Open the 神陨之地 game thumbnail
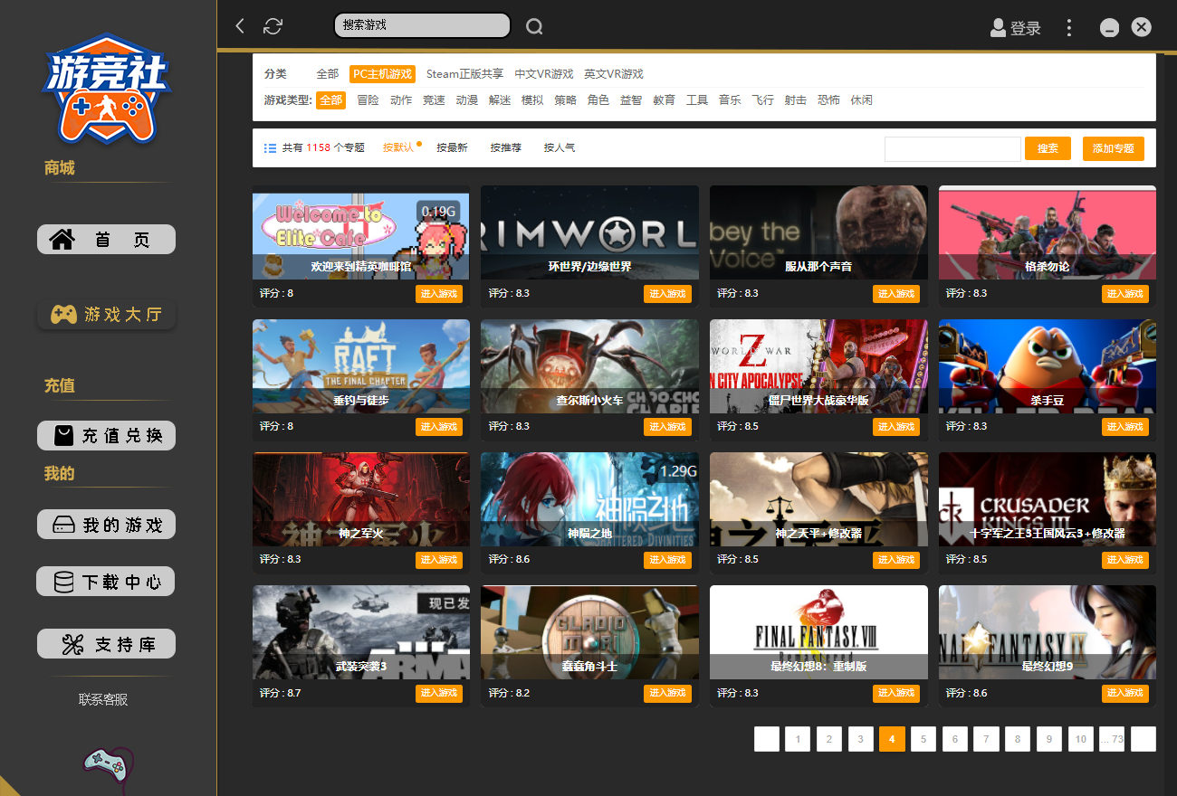The height and width of the screenshot is (796, 1177). tap(589, 499)
